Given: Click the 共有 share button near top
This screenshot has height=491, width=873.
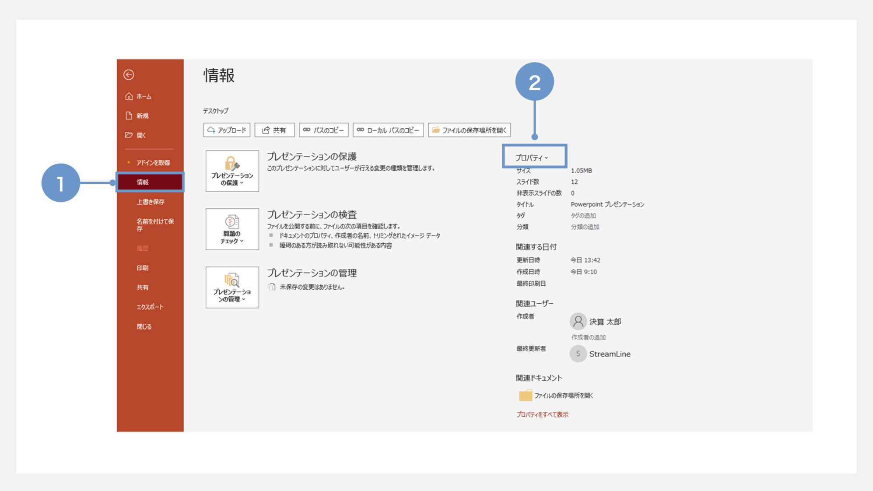Looking at the screenshot, I should tap(274, 130).
